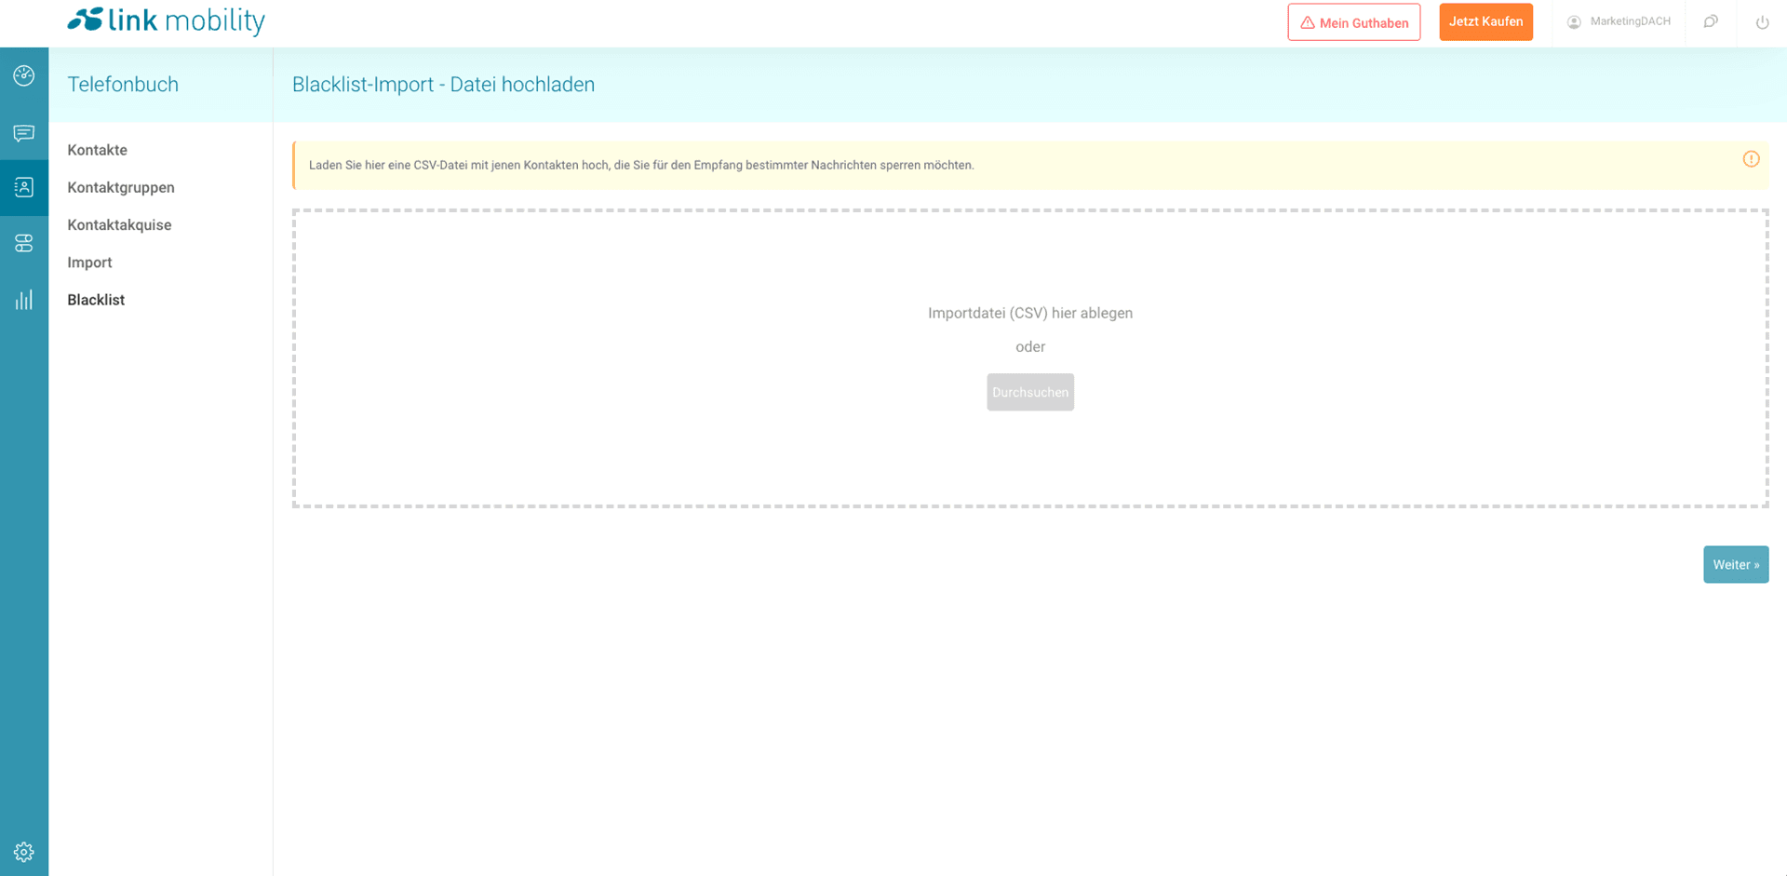
Task: Select the phonebook contacts sidebar icon
Action: [24, 187]
